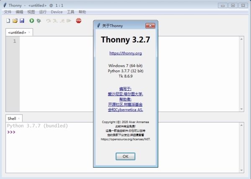Stop the backend with the red STOP icon
This screenshot has height=179, width=251.
(79, 20)
